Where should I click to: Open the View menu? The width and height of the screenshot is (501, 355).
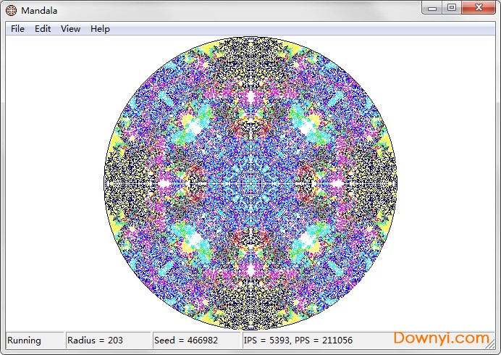pyautogui.click(x=70, y=29)
